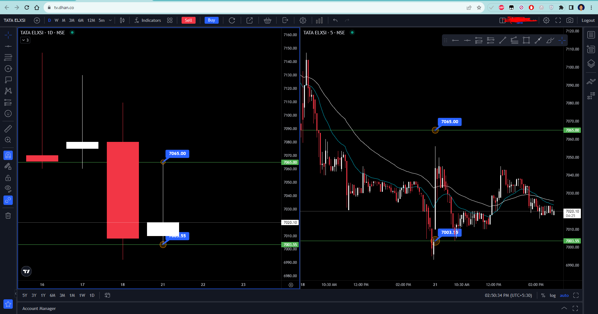This screenshot has height=314, width=598.
Task: Undo the last chart action
Action: (x=335, y=20)
